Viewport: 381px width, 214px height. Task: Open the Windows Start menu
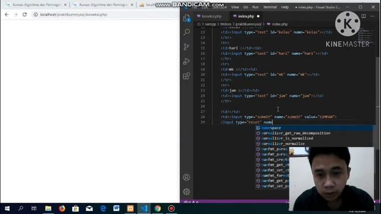(7, 209)
